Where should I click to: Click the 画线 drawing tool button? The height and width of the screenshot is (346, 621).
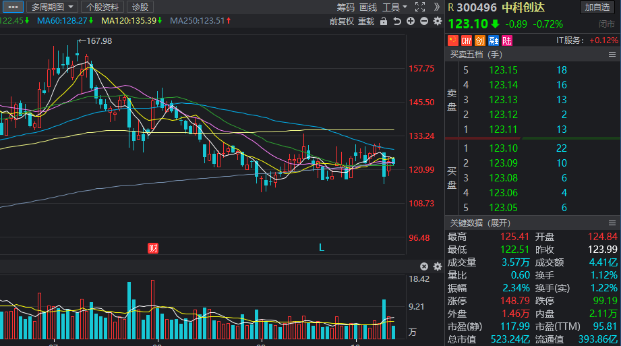click(x=368, y=7)
